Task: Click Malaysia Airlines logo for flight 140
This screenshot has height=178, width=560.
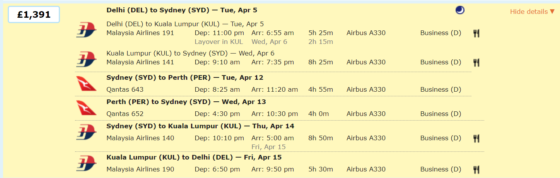Action: 86,132
